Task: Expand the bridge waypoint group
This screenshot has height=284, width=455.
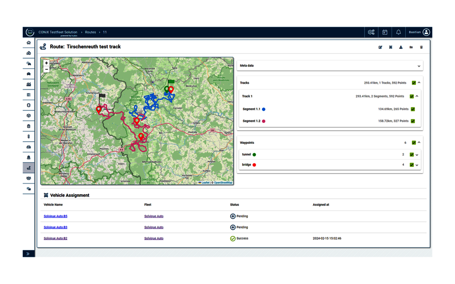Action: 417,165
